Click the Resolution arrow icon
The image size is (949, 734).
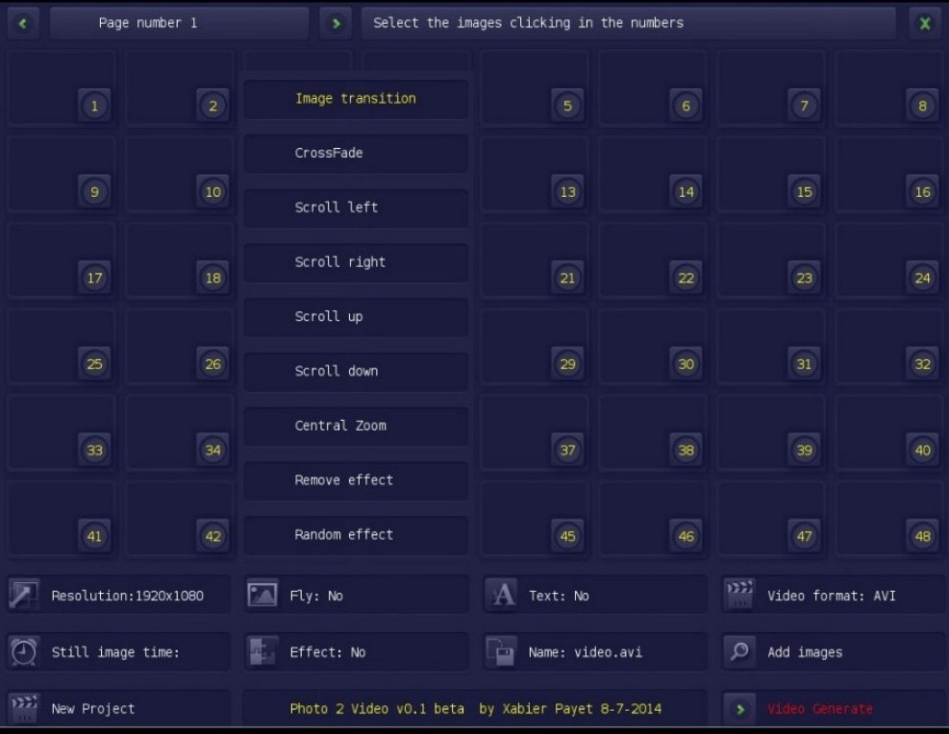coord(23,595)
